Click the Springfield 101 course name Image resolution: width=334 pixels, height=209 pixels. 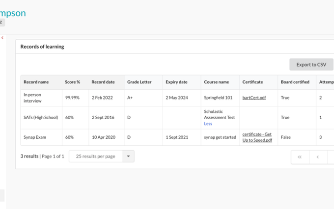[x=218, y=98]
